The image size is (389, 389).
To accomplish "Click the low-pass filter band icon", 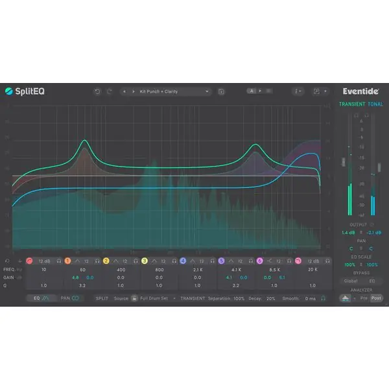I will pos(298,261).
